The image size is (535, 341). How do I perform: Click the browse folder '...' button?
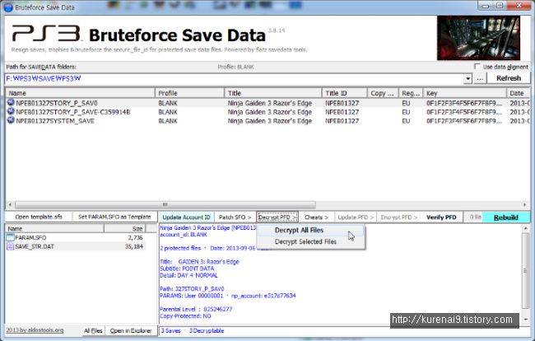click(480, 78)
